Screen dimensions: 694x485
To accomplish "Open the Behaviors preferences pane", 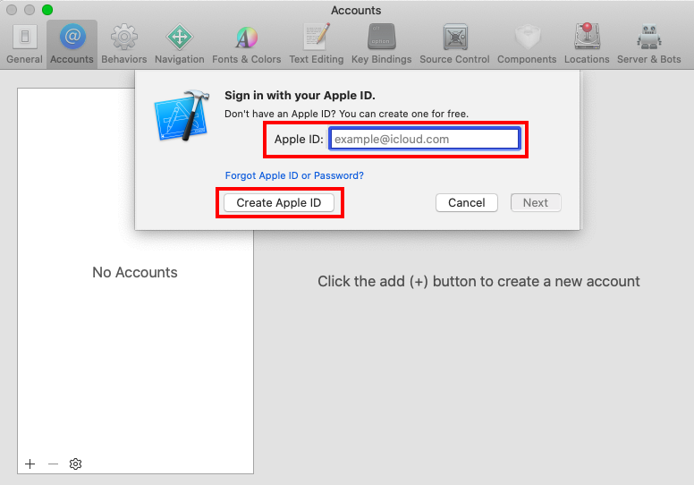I will pyautogui.click(x=124, y=44).
